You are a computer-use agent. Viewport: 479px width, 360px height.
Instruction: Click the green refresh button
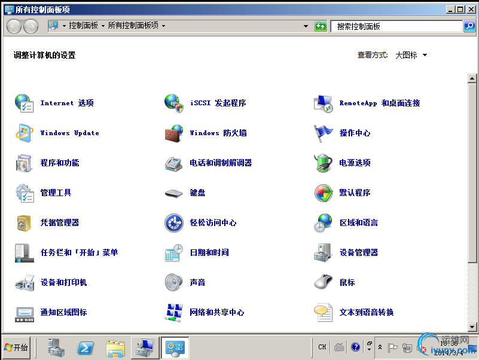[x=321, y=26]
